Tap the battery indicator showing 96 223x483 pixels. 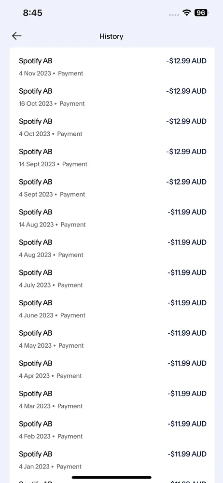pos(201,13)
